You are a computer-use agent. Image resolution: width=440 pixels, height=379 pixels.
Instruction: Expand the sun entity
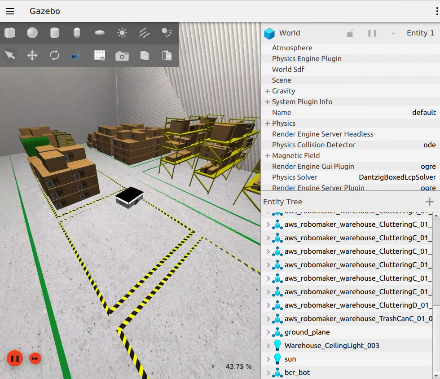coord(268,359)
